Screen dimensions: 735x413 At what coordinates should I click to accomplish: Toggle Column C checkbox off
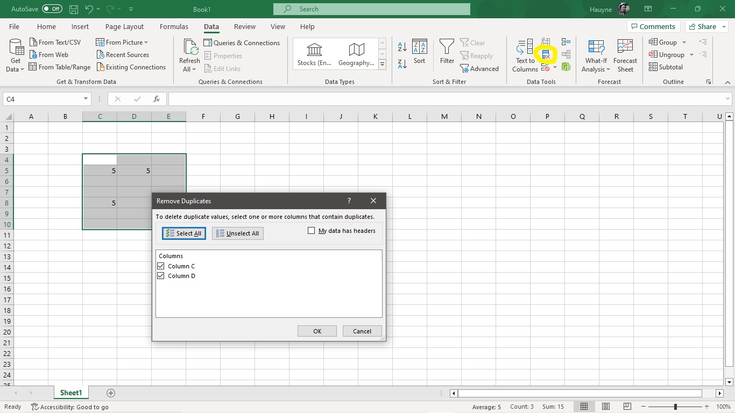160,266
